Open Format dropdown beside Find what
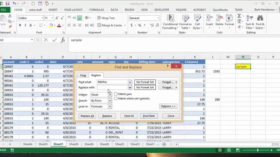The height and width of the screenshot is (157, 280). [x=168, y=82]
